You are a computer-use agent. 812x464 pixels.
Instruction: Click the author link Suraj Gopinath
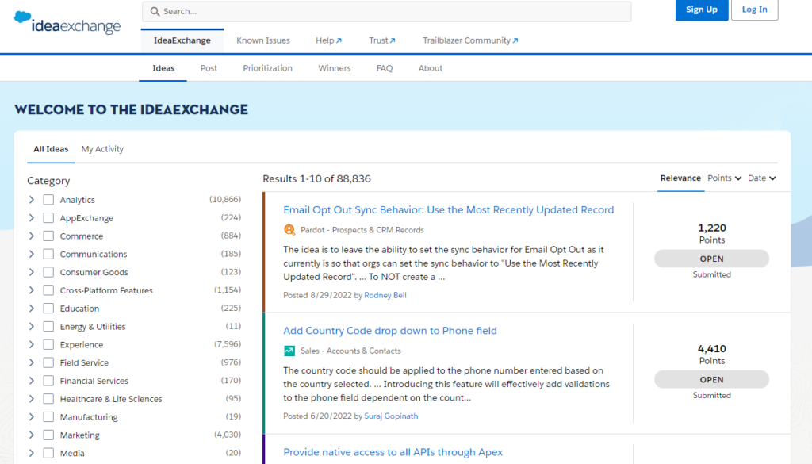391,416
